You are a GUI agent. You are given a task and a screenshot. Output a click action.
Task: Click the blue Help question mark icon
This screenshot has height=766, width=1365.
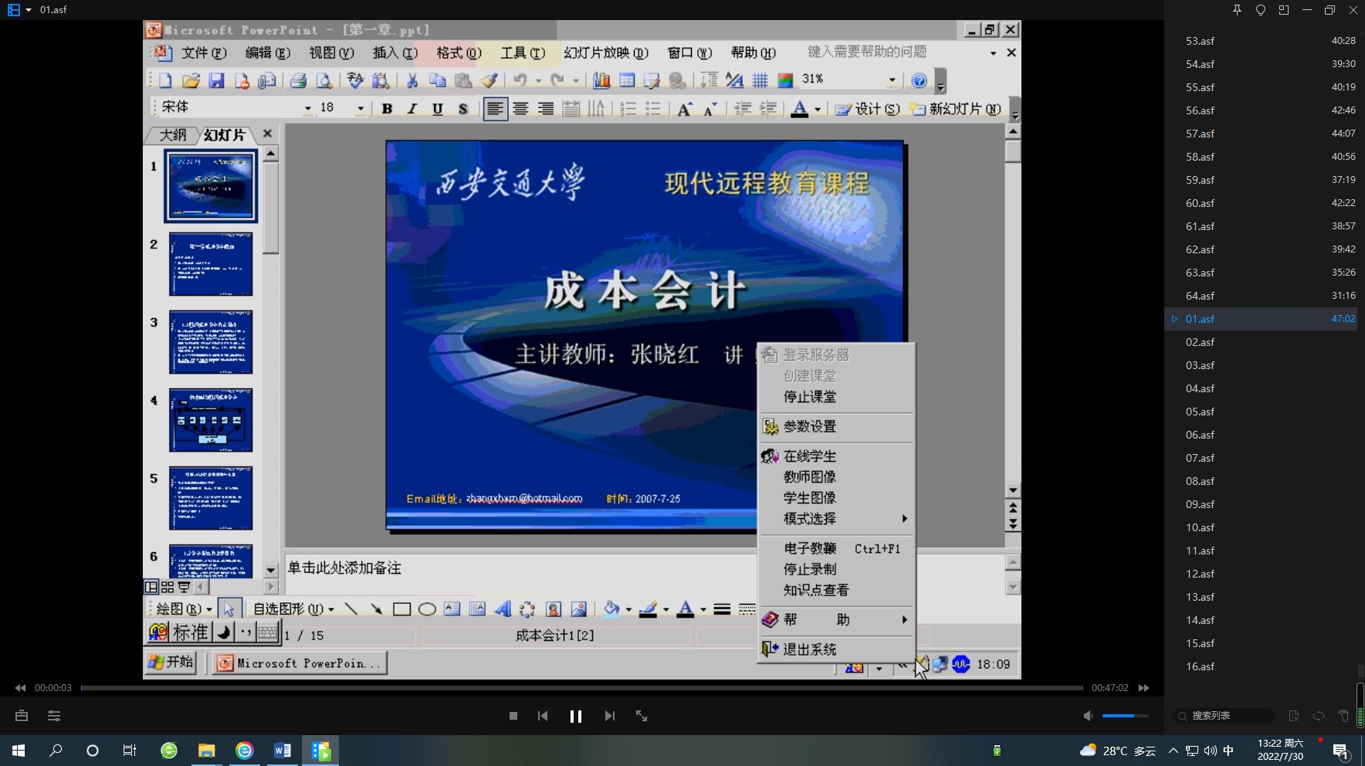coord(919,80)
